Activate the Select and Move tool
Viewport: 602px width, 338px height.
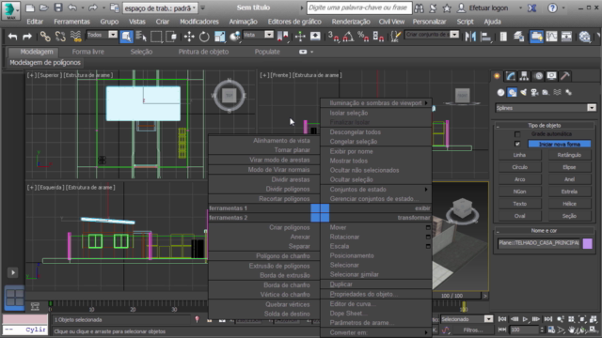pyautogui.click(x=189, y=37)
